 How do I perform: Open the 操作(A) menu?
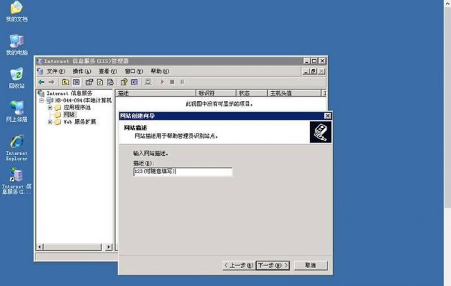pos(82,71)
